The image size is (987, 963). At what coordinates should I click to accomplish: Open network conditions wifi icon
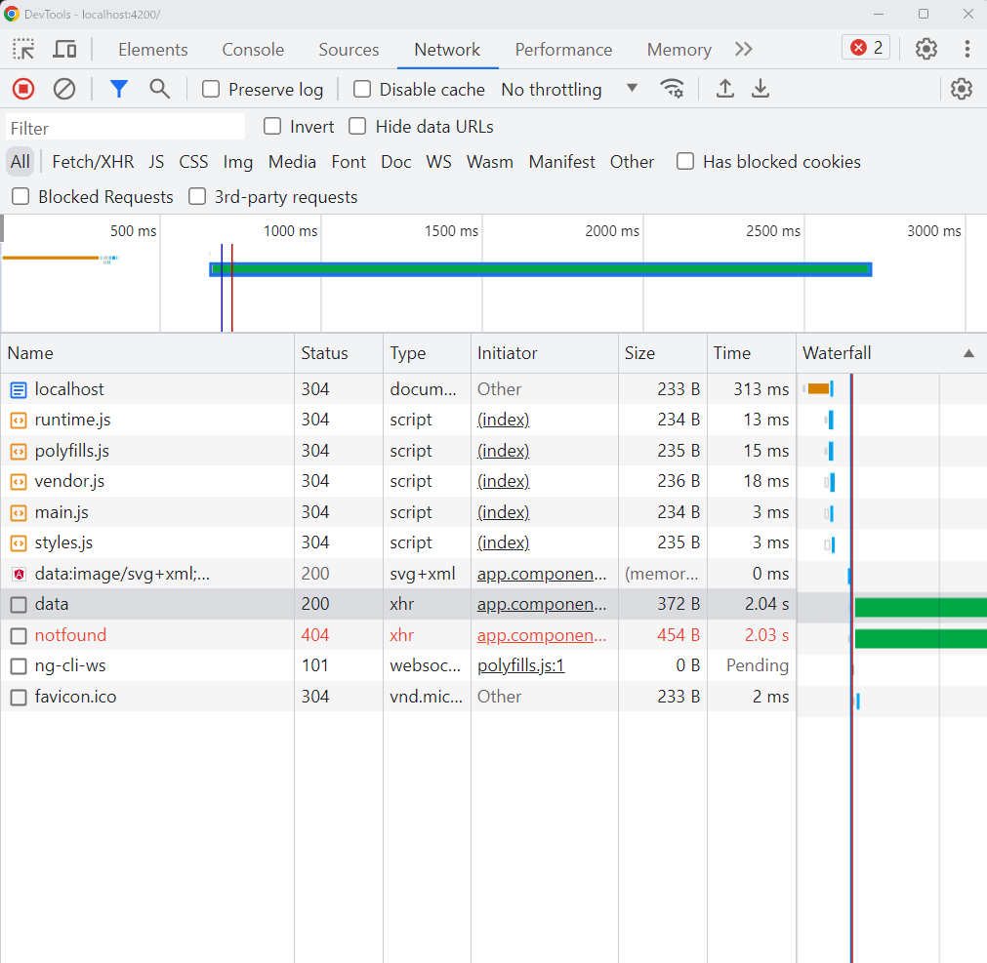(x=672, y=89)
